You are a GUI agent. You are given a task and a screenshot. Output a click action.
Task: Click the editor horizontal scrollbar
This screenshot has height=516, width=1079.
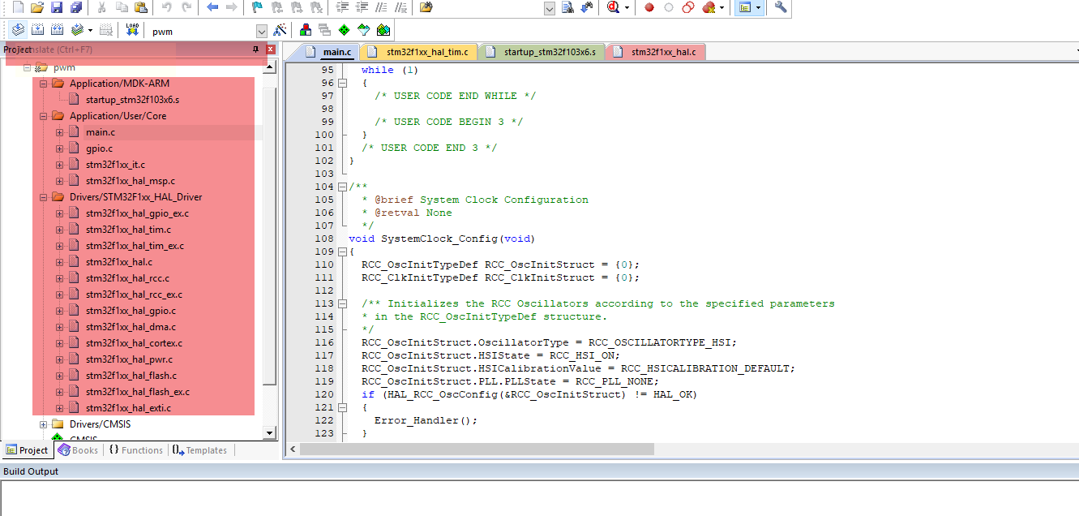pos(476,449)
